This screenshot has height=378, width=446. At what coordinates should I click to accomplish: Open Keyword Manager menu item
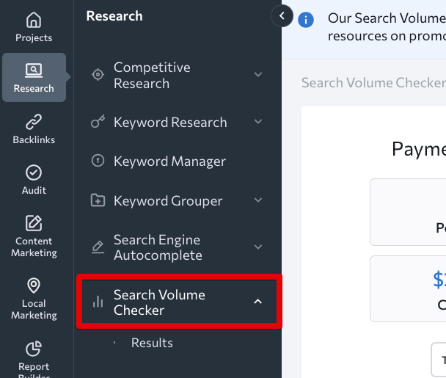[x=169, y=161]
